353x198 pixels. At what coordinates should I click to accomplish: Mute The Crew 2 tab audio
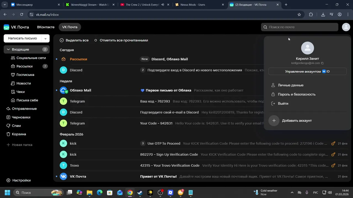coord(163,5)
